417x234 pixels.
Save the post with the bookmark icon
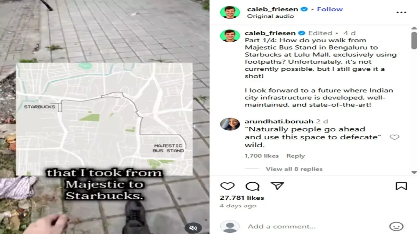[401, 186]
